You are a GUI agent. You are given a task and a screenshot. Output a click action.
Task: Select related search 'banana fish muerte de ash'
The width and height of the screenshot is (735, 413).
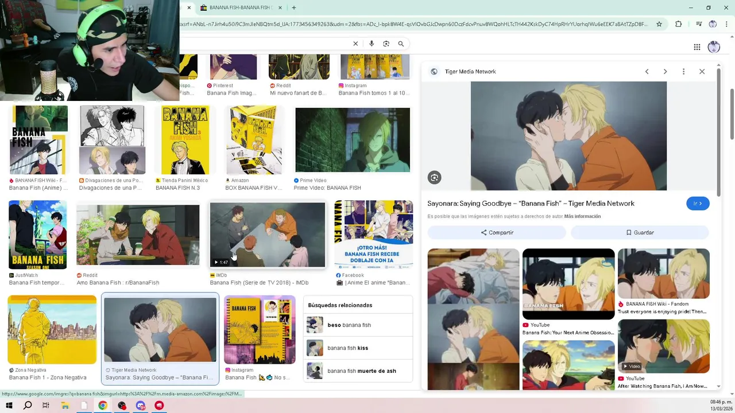tap(358, 371)
